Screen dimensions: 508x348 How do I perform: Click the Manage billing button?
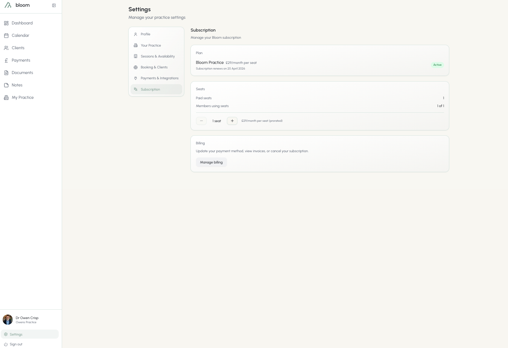click(211, 162)
